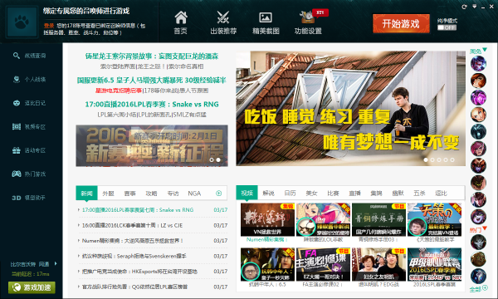498x299 pixels.
Task: Click the refresh icon in title bar
Action: pos(464,7)
